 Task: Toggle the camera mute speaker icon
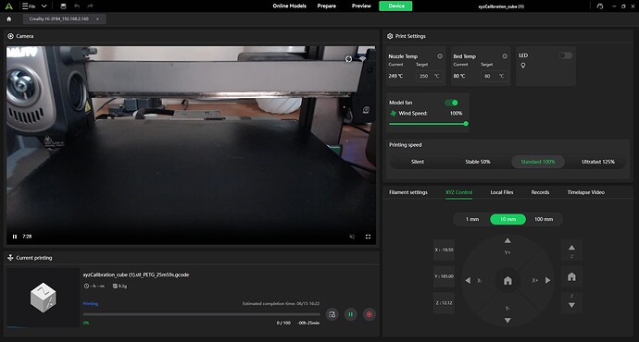(x=352, y=237)
